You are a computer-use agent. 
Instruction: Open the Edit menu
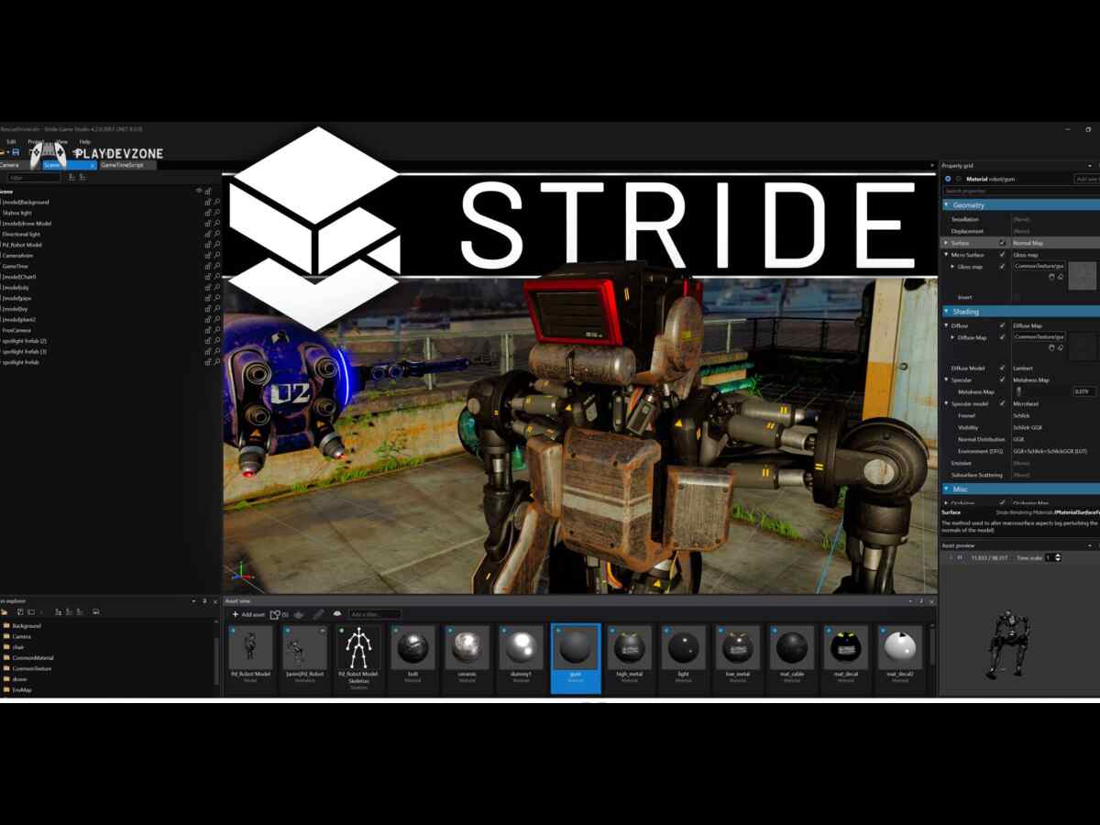tap(11, 142)
